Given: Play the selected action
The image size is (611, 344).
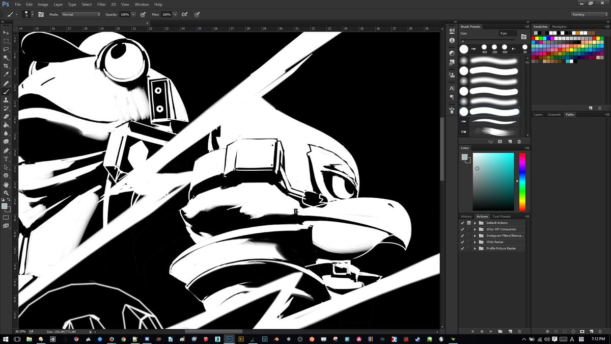Looking at the screenshot, I should point(491,331).
